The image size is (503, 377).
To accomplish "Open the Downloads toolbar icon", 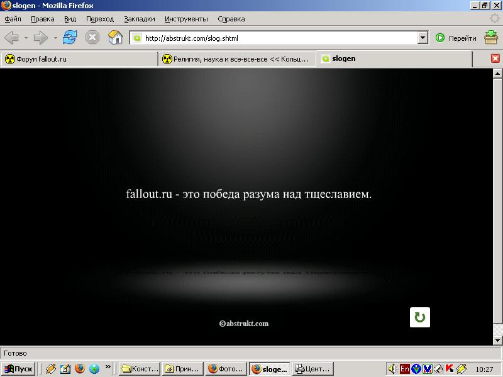I will pos(491,38).
